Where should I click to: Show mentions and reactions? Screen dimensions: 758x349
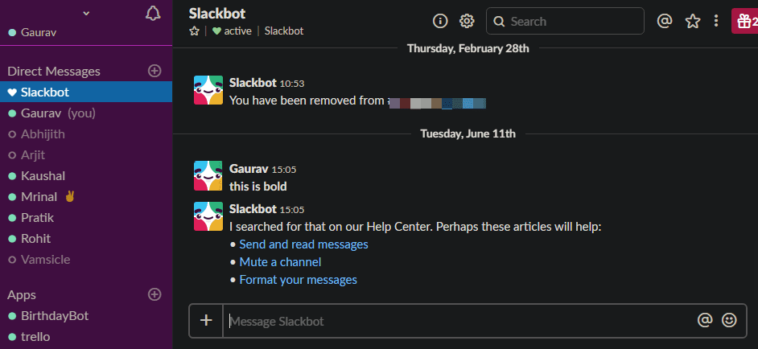(665, 21)
